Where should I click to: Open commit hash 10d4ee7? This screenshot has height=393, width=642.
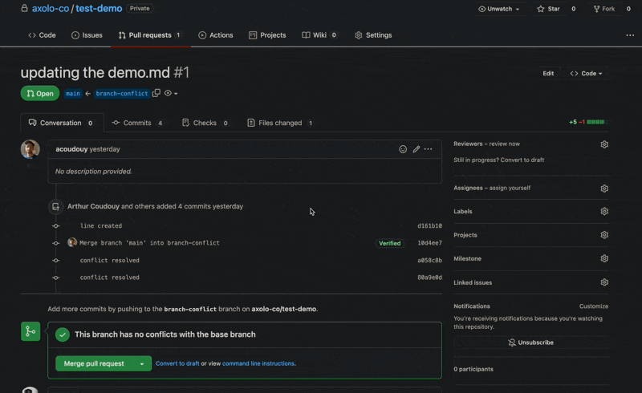tap(429, 243)
